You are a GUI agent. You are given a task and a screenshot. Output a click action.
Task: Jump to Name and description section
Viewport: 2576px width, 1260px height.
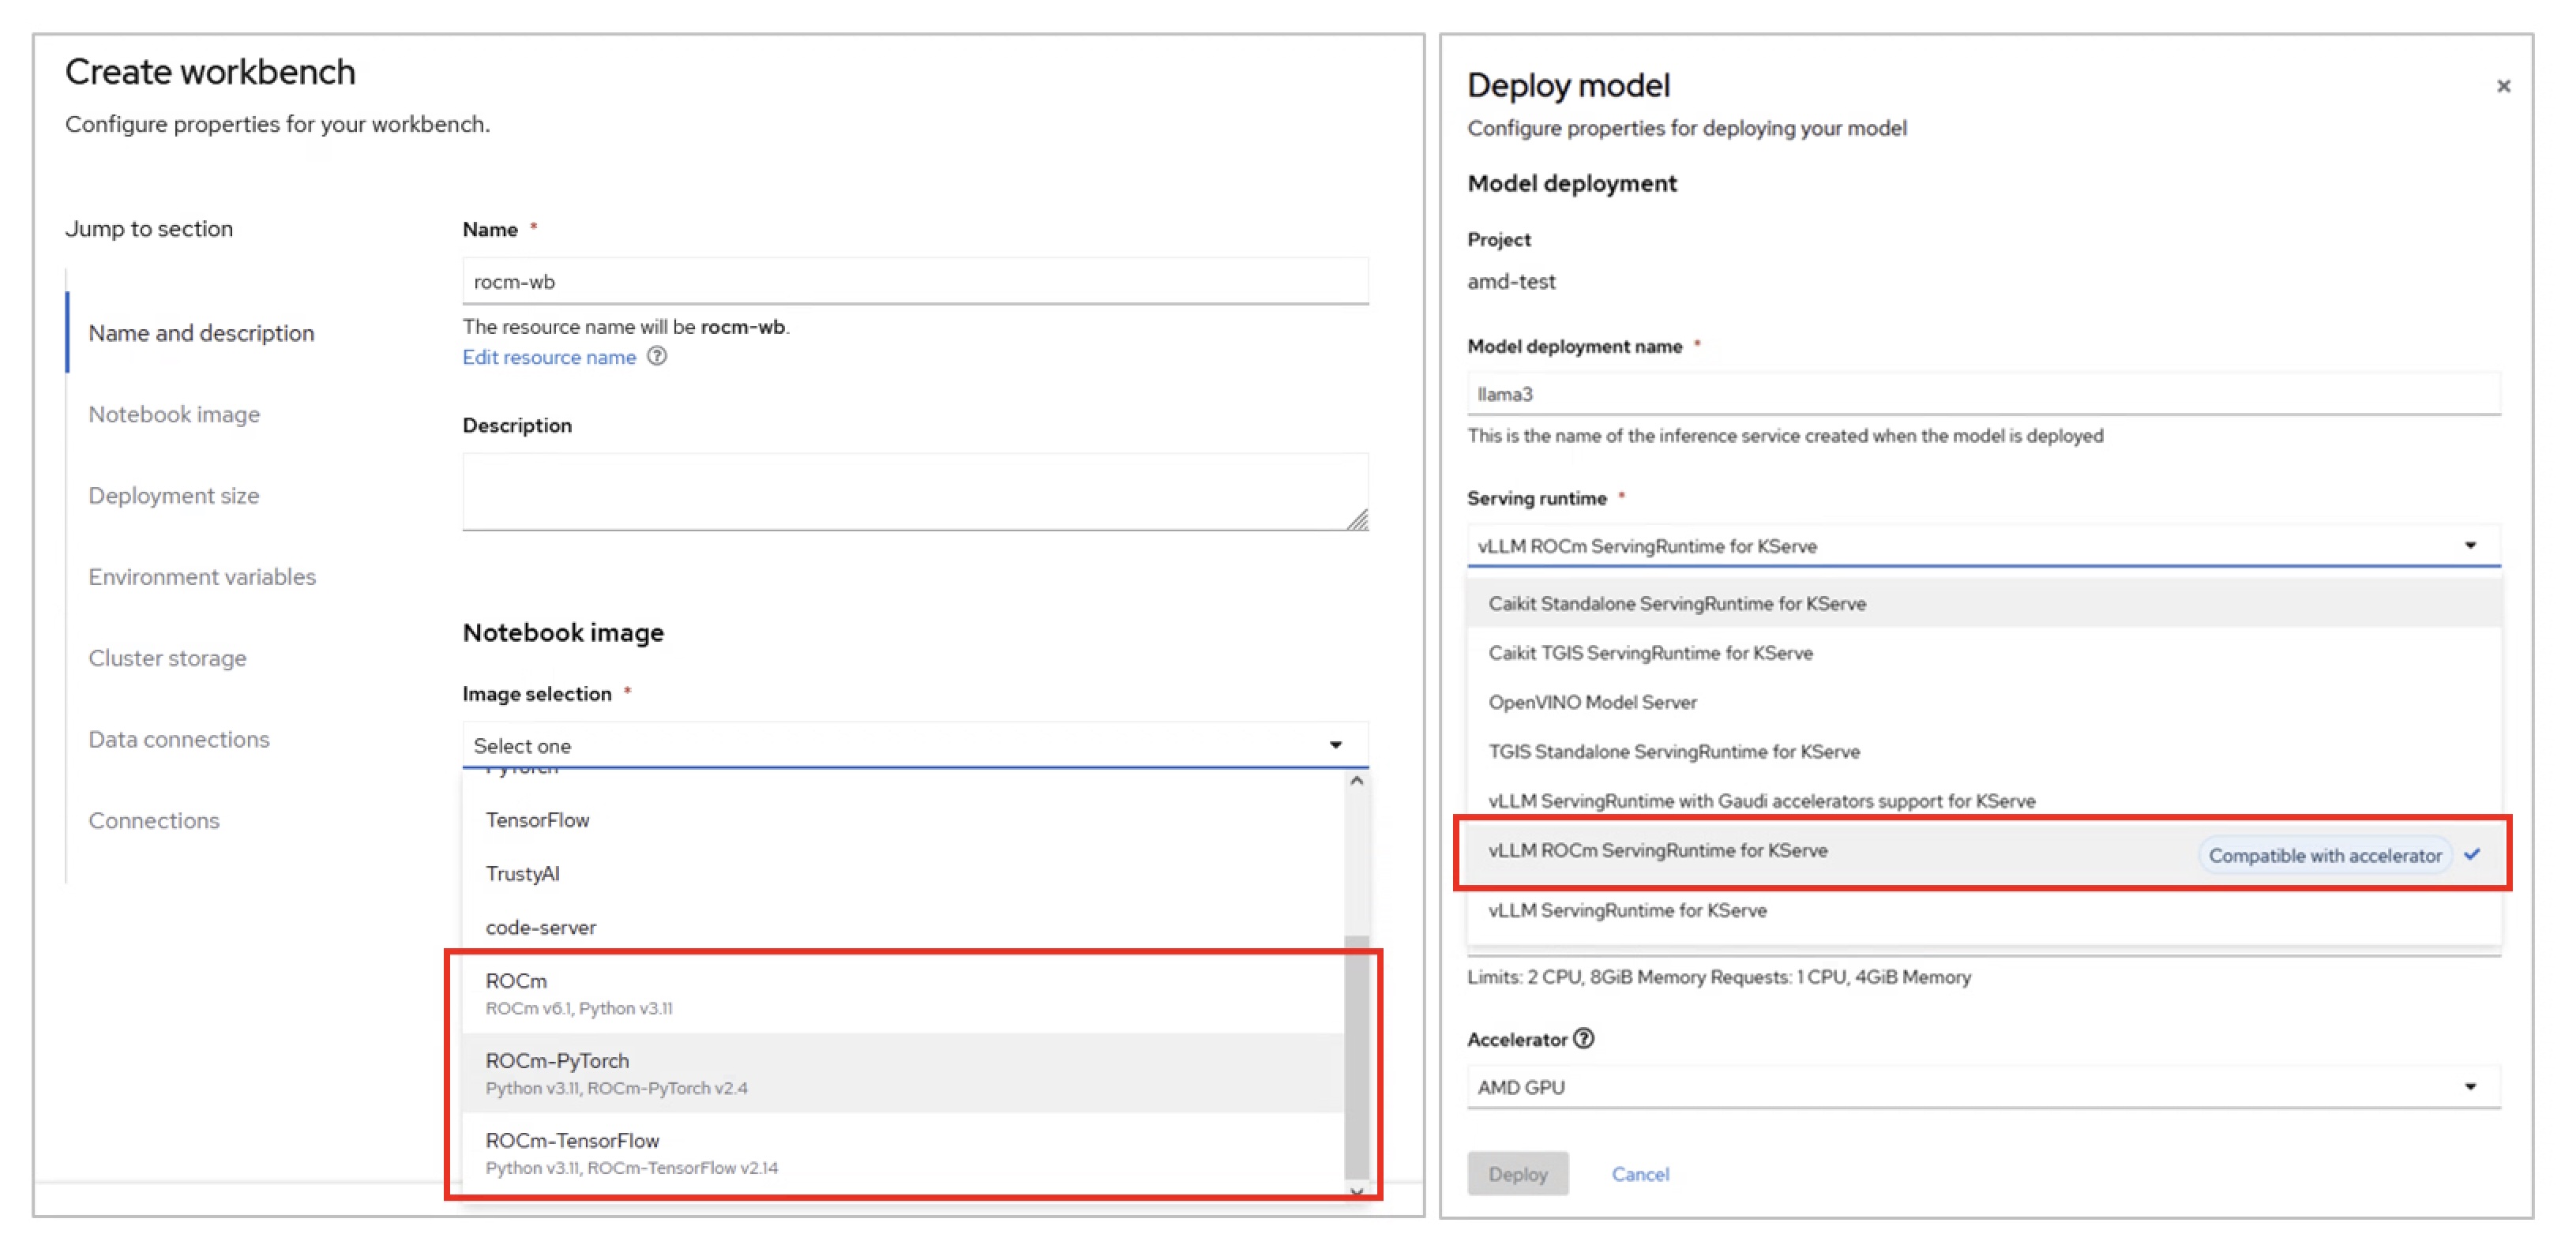pyautogui.click(x=201, y=333)
